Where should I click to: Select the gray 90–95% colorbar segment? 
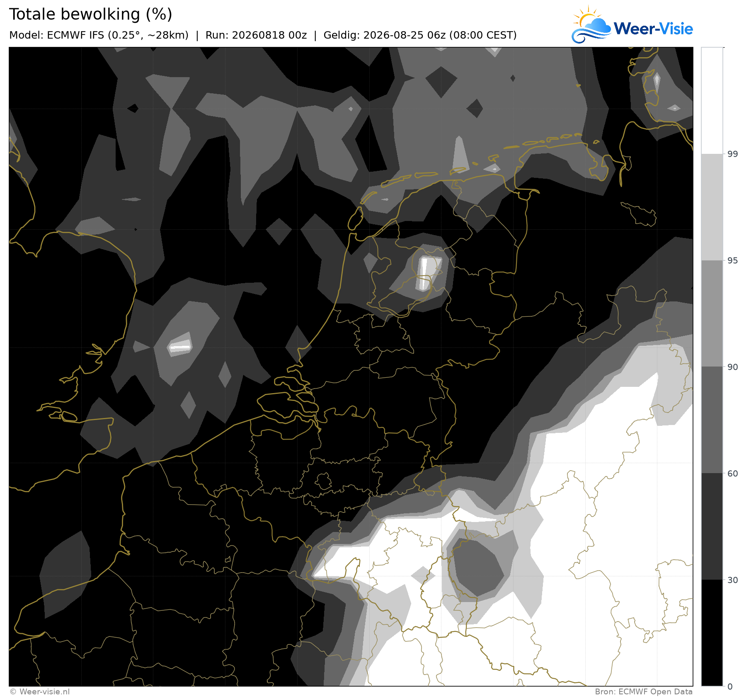[x=712, y=313]
